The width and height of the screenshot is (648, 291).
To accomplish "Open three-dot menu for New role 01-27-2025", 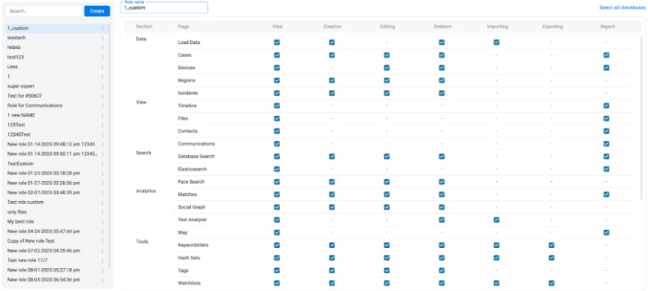I will pos(103,183).
